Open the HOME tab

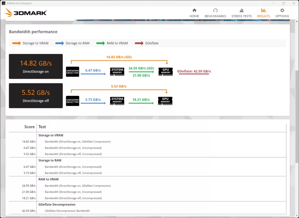[194, 13]
